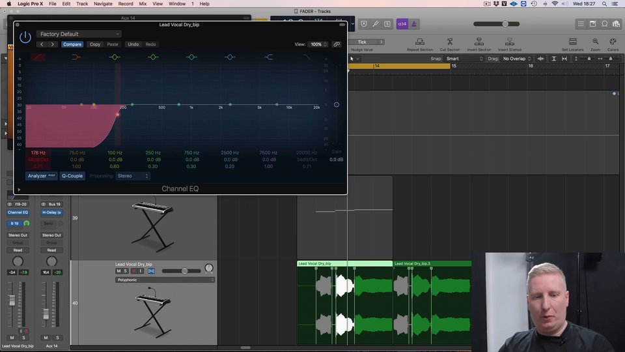Open the pointer tool menu dropdown
Screen dimensions: 625x352
pyautogui.click(x=354, y=59)
